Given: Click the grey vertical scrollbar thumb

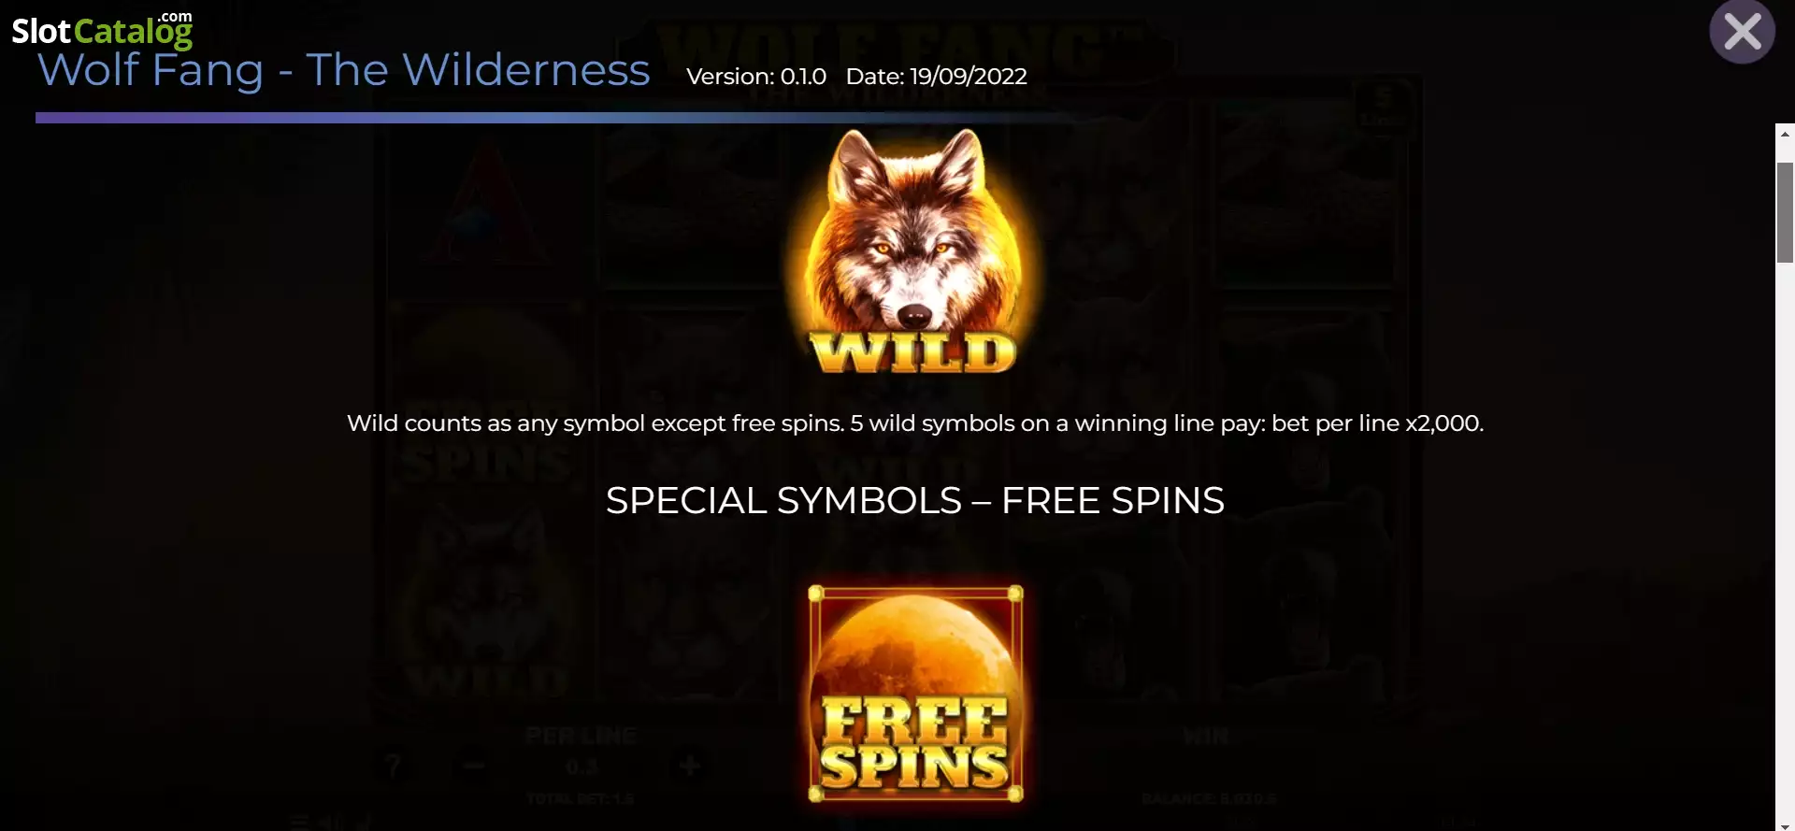Looking at the screenshot, I should 1785,212.
